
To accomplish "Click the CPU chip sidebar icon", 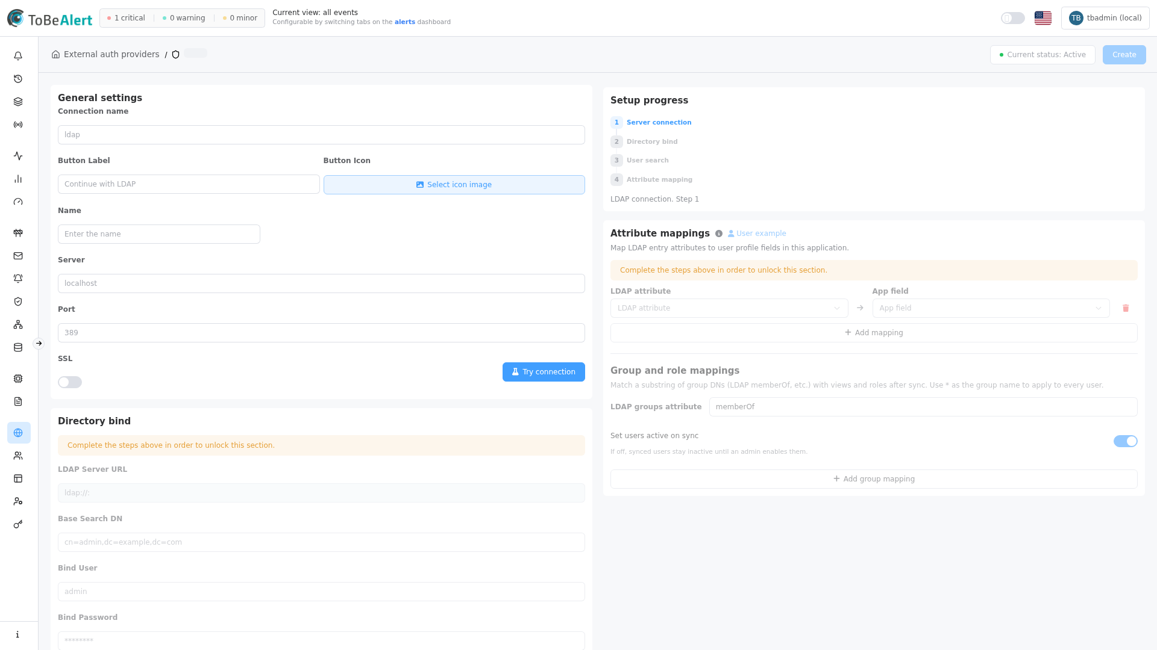I will pyautogui.click(x=18, y=379).
